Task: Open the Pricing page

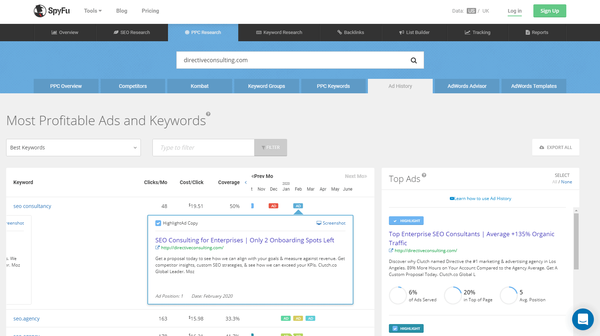Action: [150, 11]
